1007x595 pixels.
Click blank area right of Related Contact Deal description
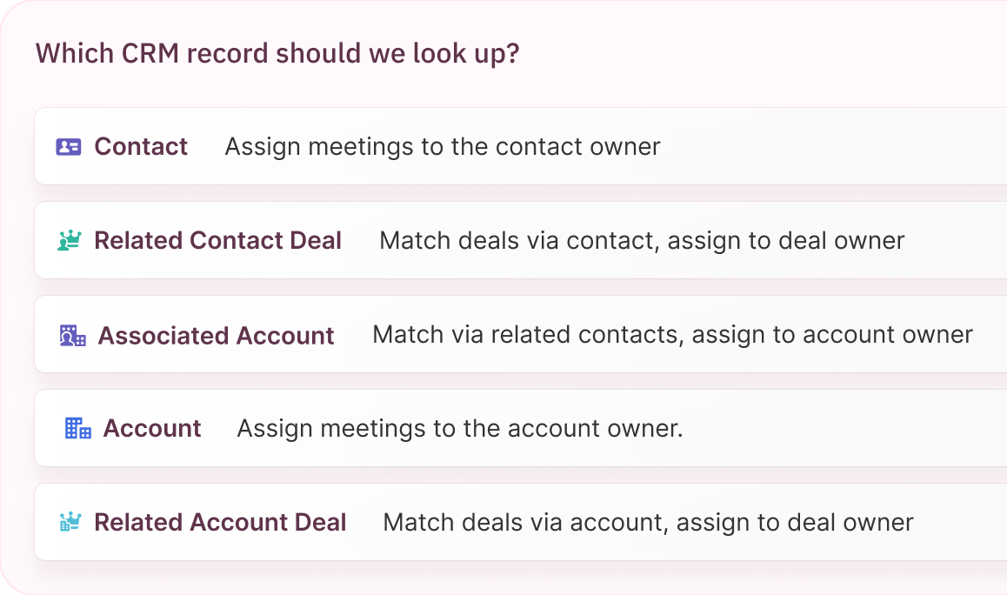pyautogui.click(x=957, y=241)
